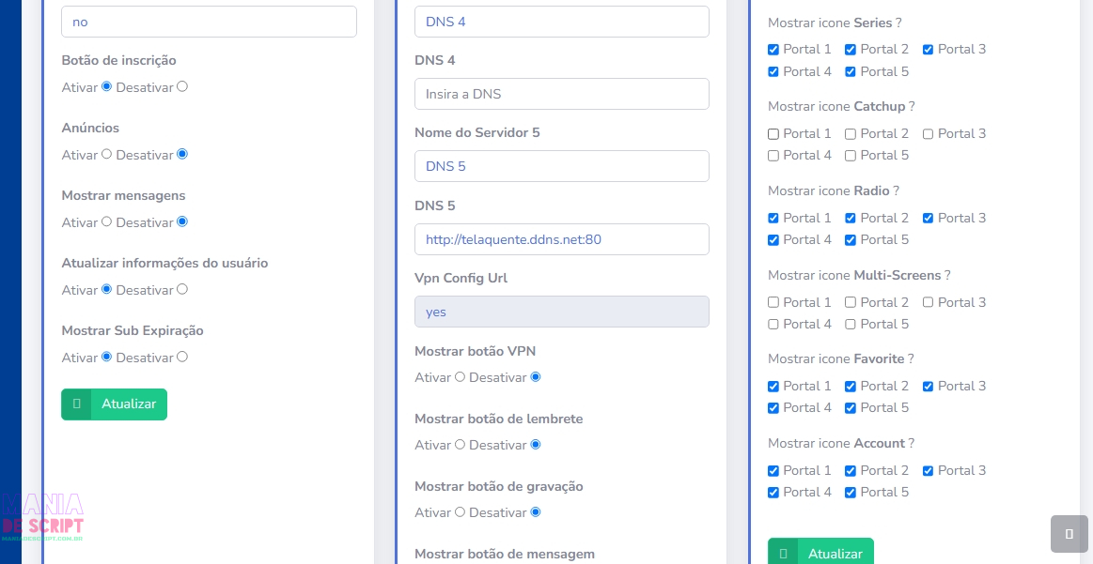The image size is (1093, 564).
Task: Uncheck Portal 5 for Account icon
Action: 851,493
